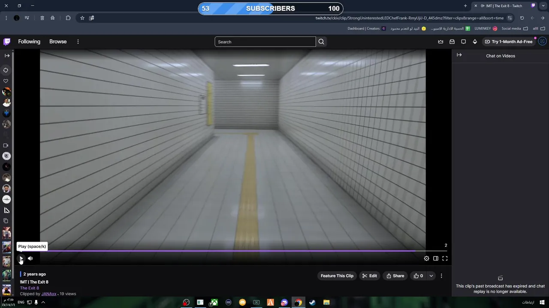The height and width of the screenshot is (308, 549).
Task: Click the trash can toolbar icon
Action: (x=42, y=18)
